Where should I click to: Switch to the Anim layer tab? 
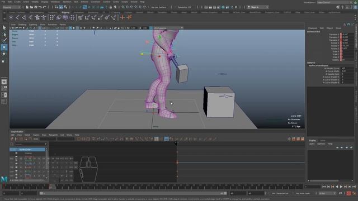(323, 140)
